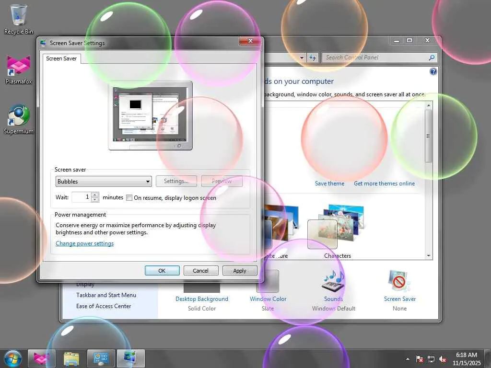
Task: Click the monitor preview image
Action: pos(150,115)
